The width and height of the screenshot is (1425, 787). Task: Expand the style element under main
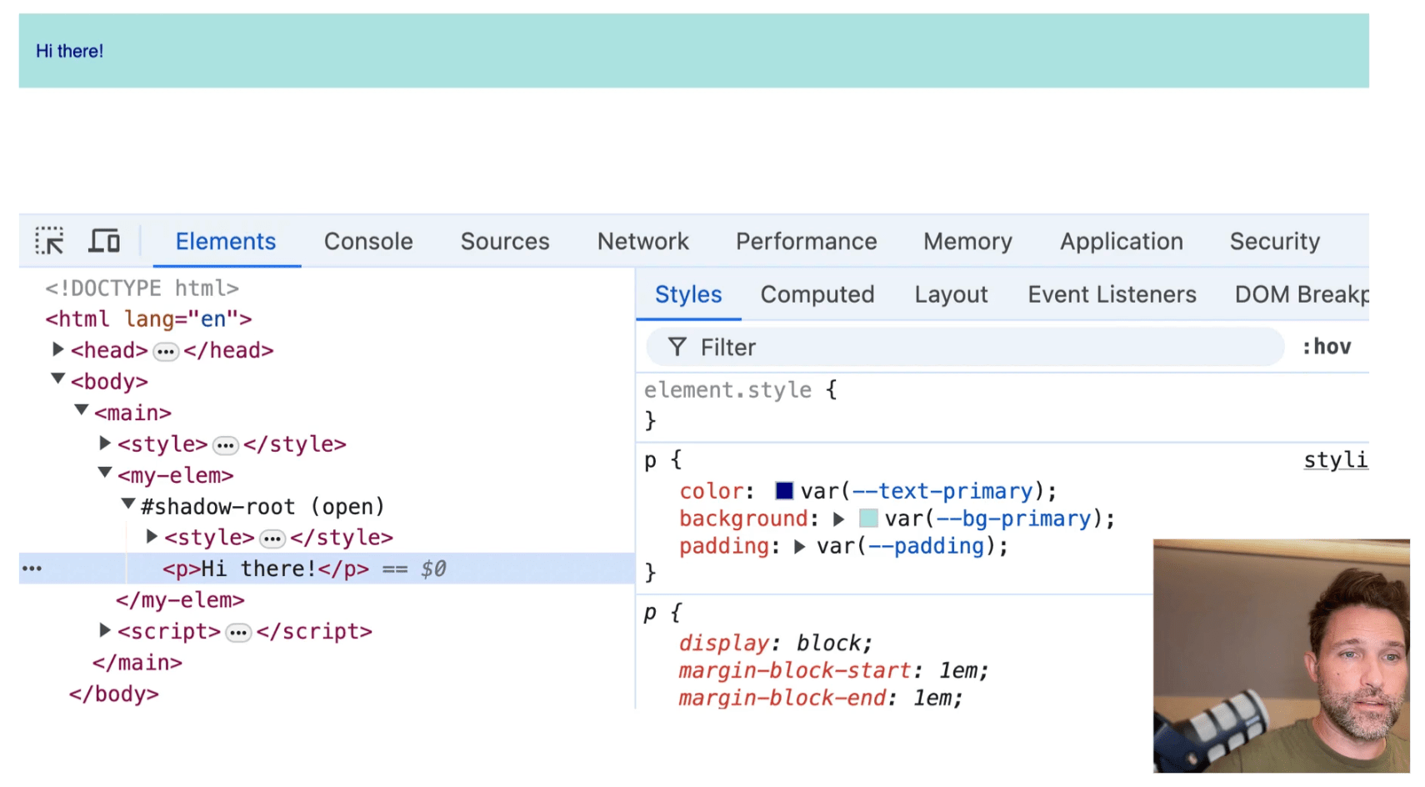click(105, 443)
